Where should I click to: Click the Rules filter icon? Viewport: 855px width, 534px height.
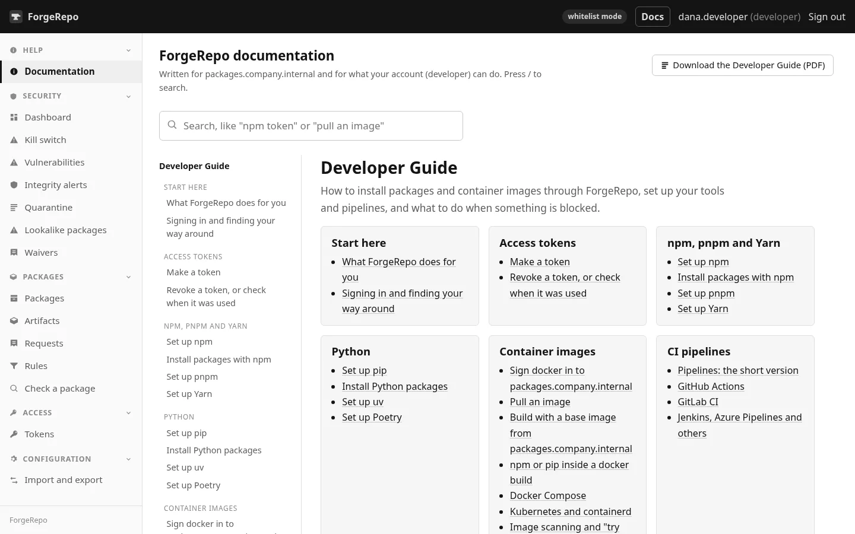tap(14, 366)
